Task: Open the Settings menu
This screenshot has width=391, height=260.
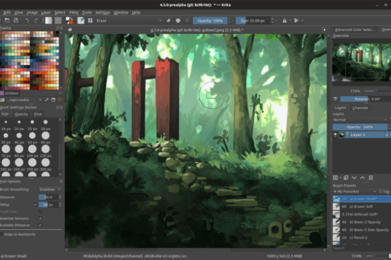Action: pyautogui.click(x=102, y=12)
